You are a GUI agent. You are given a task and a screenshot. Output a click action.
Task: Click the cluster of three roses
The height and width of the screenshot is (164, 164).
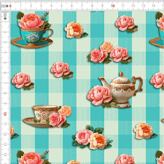pyautogui.click(x=110, y=53)
